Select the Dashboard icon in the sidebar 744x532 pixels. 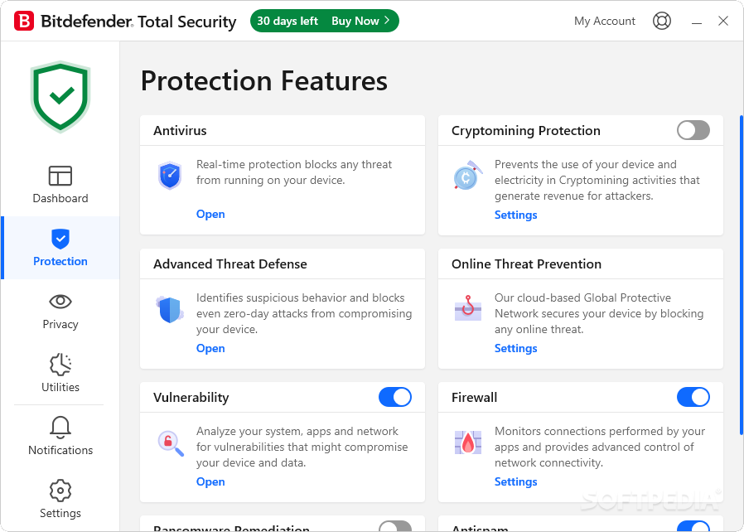tap(60, 176)
